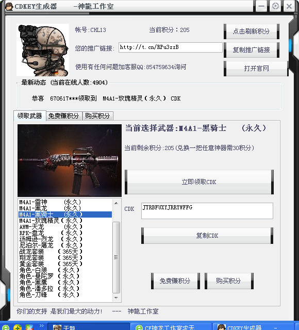Click the soldier avatar picture

(x=43, y=50)
